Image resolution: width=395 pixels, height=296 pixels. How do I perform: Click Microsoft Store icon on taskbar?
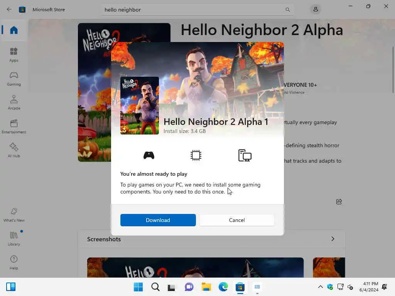(x=240, y=287)
